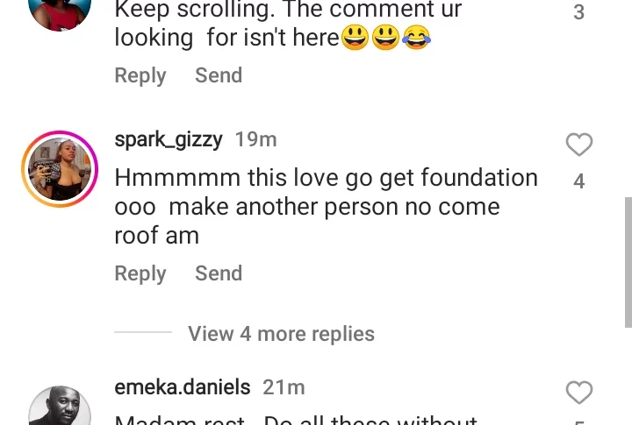632x425 pixels.
Task: Send spark_gizzy's comment to someone
Action: click(x=219, y=273)
